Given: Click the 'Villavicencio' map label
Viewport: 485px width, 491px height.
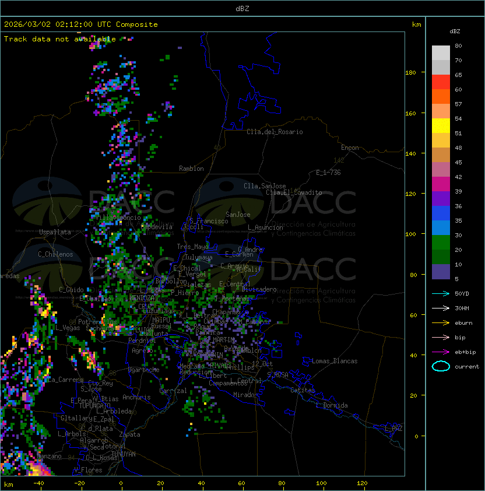Looking at the screenshot, I should (x=118, y=218).
